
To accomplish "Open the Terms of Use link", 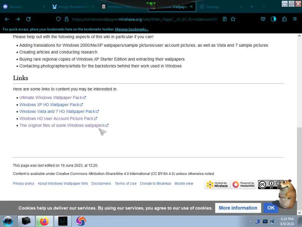I will pyautogui.click(x=126, y=184).
